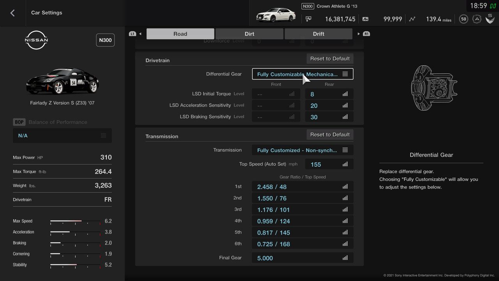Adjust Top Speed Auto Set value 155

(x=329, y=164)
